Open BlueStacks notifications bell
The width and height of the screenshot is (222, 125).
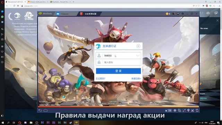click(173, 14)
